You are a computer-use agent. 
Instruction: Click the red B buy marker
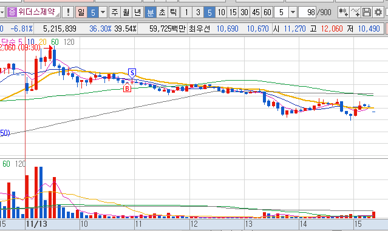[x=127, y=88]
